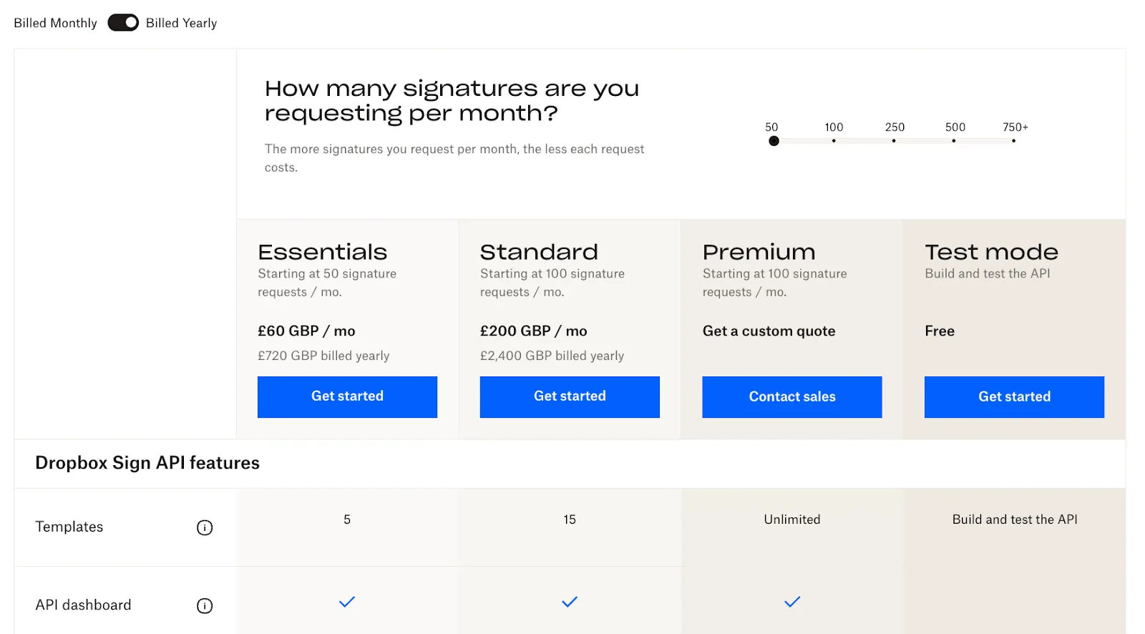Set signature slider to 100
The image size is (1145, 634).
pos(834,140)
